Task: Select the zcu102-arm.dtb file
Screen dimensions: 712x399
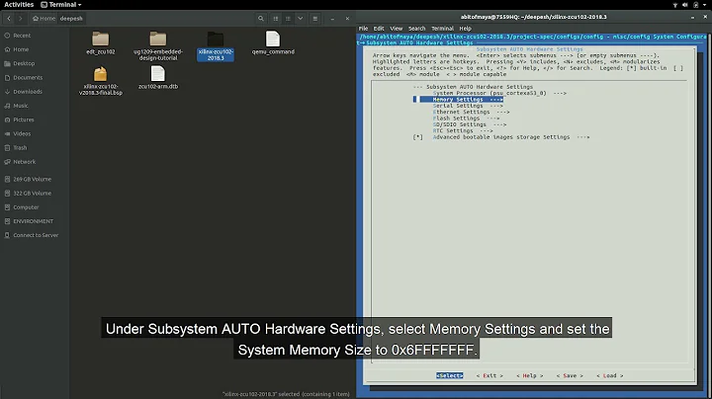Action: [x=158, y=78]
